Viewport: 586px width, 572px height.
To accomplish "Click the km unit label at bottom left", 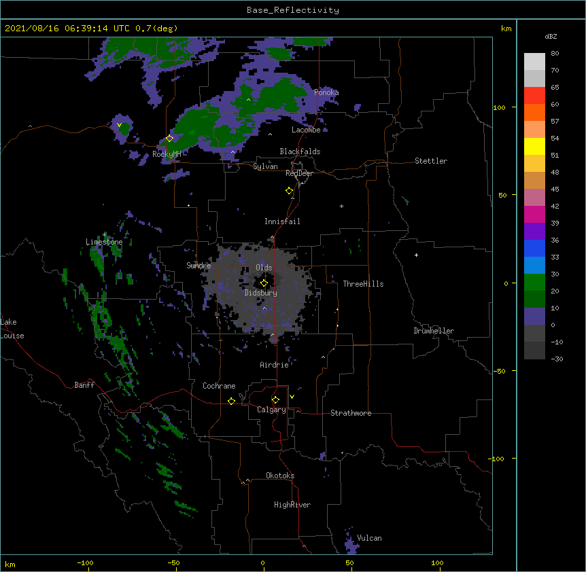I will point(10,564).
